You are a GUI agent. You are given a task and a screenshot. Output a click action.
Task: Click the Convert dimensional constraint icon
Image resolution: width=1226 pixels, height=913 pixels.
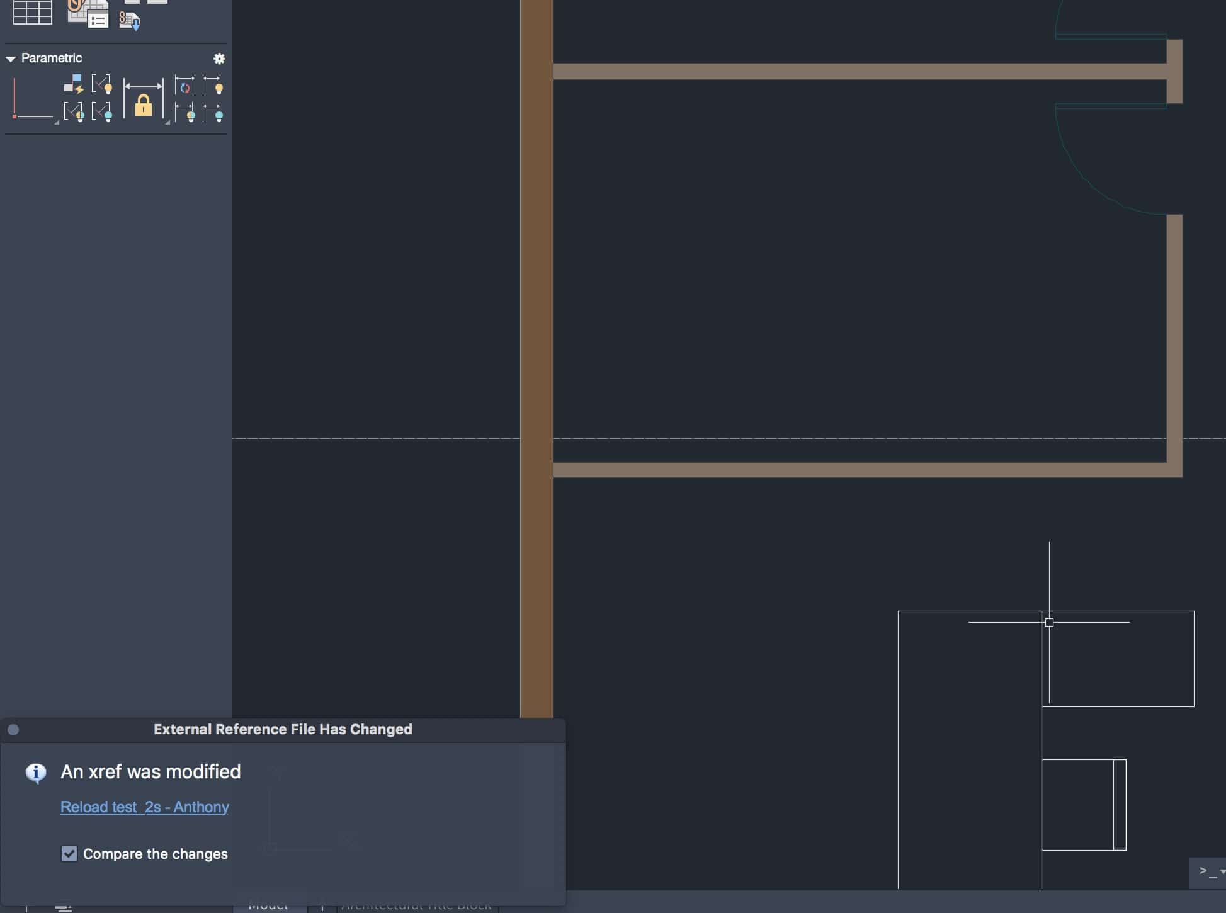(184, 85)
